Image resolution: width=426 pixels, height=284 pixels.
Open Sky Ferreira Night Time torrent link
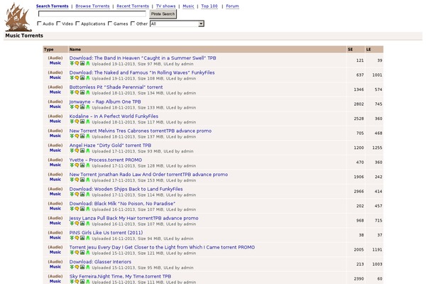120,276
